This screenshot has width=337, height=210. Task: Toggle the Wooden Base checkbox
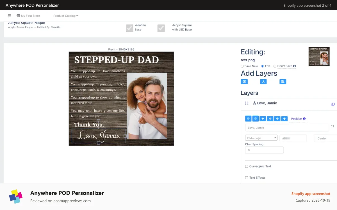point(129,28)
